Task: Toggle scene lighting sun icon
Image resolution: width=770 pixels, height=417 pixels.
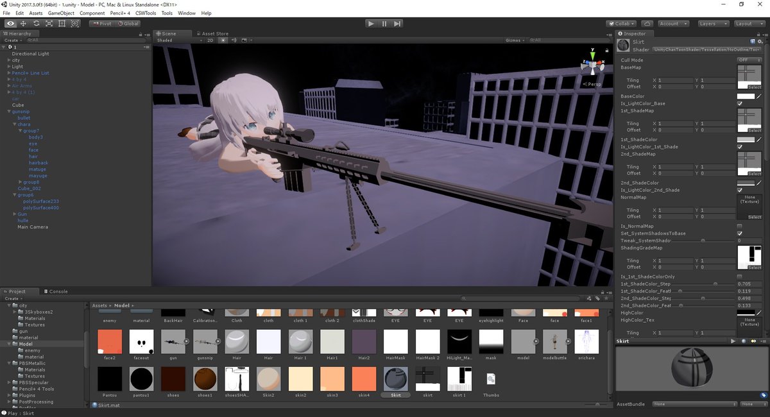Action: [x=223, y=40]
